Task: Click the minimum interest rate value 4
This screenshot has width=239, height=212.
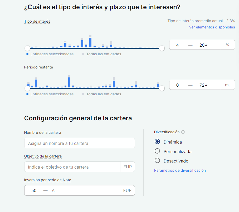Action: [177, 45]
